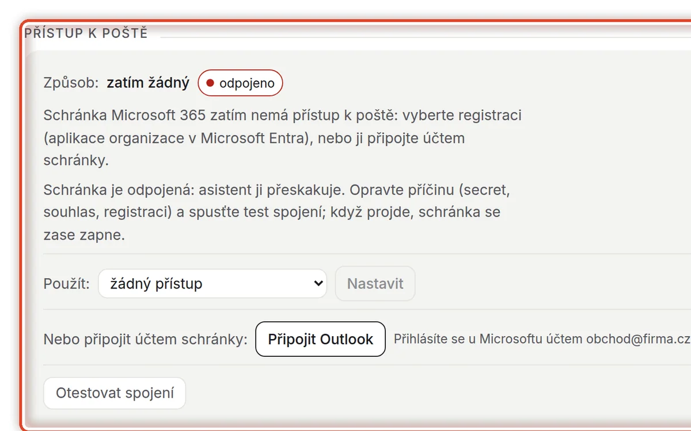
Task: Click the 'odpojeno' status badge
Action: pos(241,83)
